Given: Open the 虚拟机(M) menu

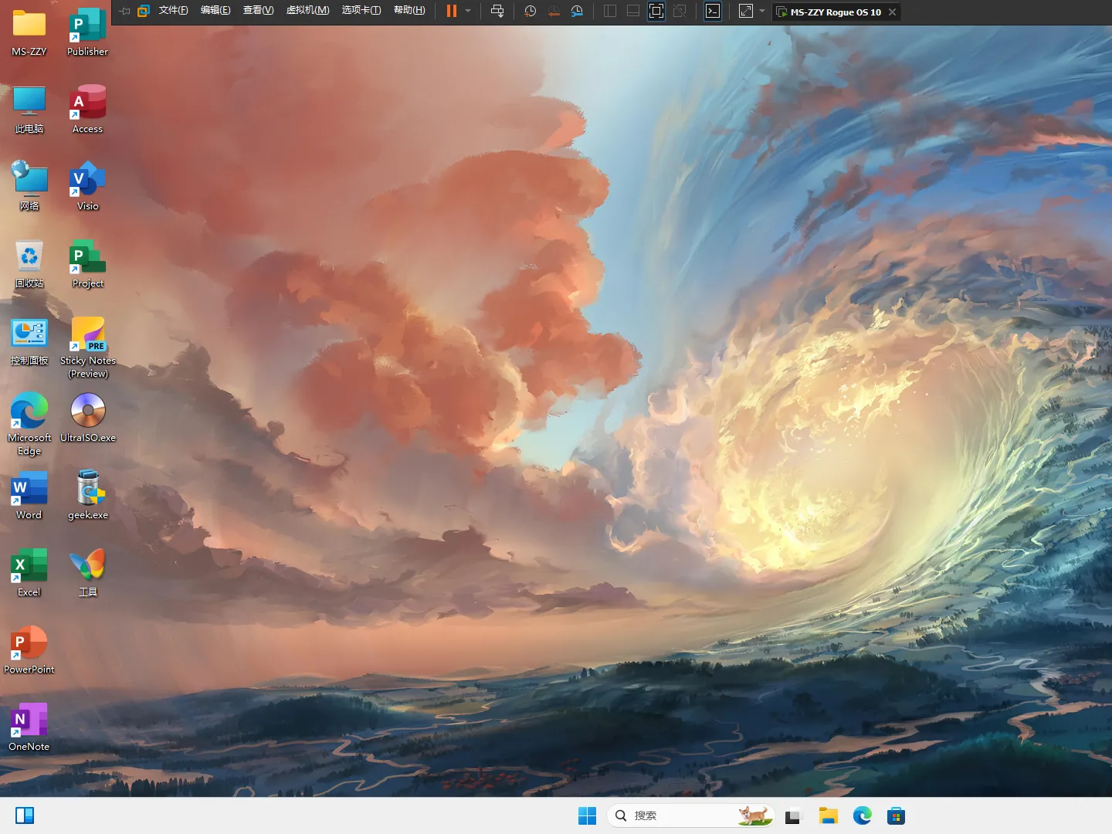Looking at the screenshot, I should 307,11.
